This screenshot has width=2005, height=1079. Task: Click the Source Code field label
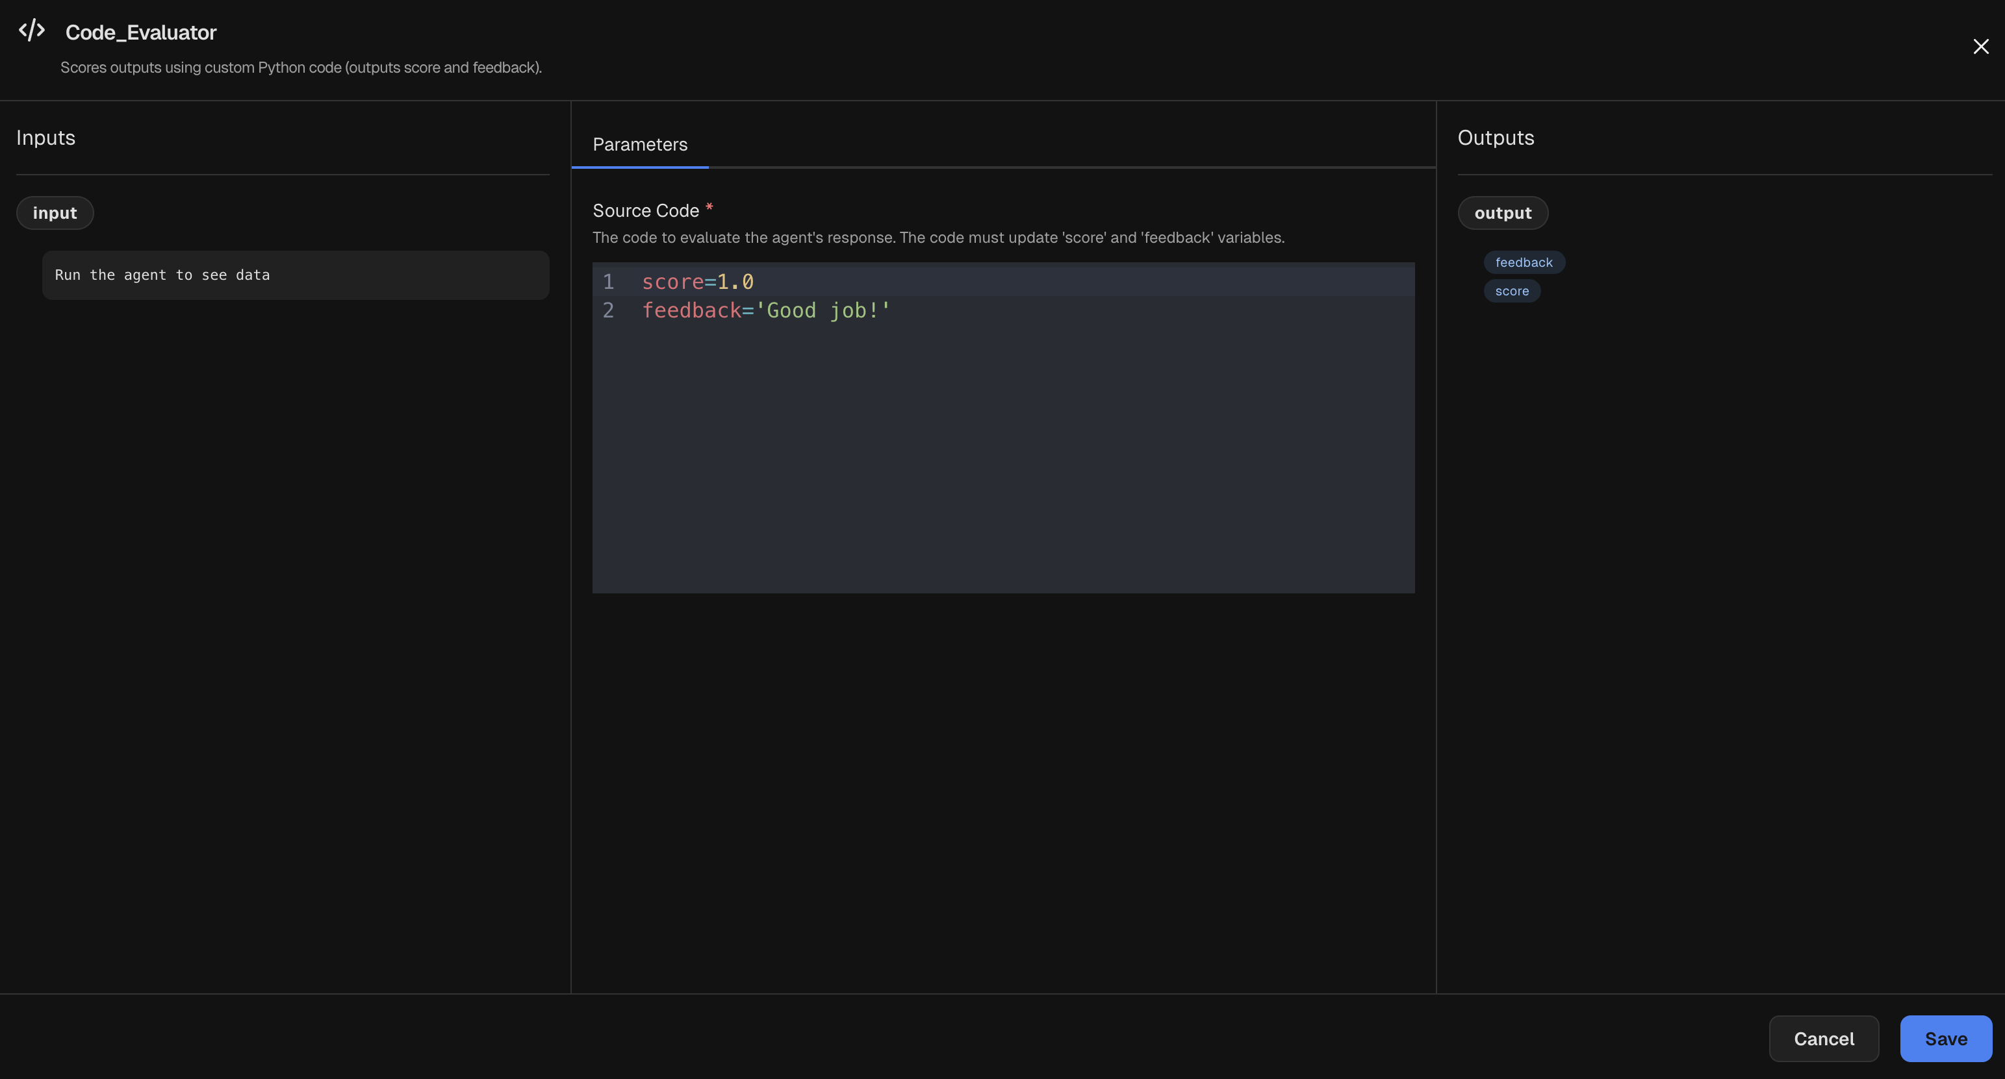coord(646,210)
